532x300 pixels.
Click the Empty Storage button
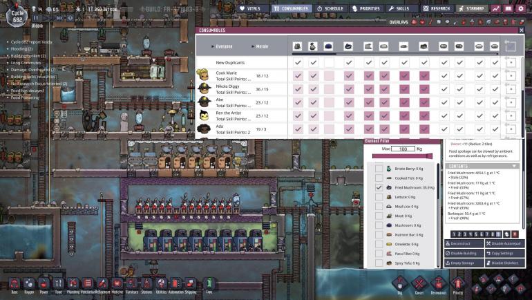(464, 263)
